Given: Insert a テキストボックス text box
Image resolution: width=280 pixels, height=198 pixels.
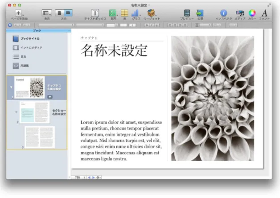Looking at the screenshot, I should pos(95,13).
